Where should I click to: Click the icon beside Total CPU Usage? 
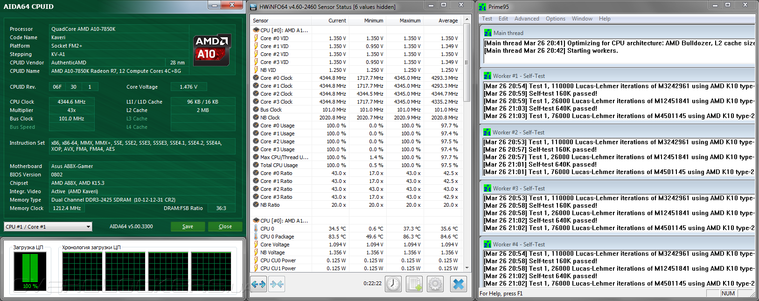256,165
